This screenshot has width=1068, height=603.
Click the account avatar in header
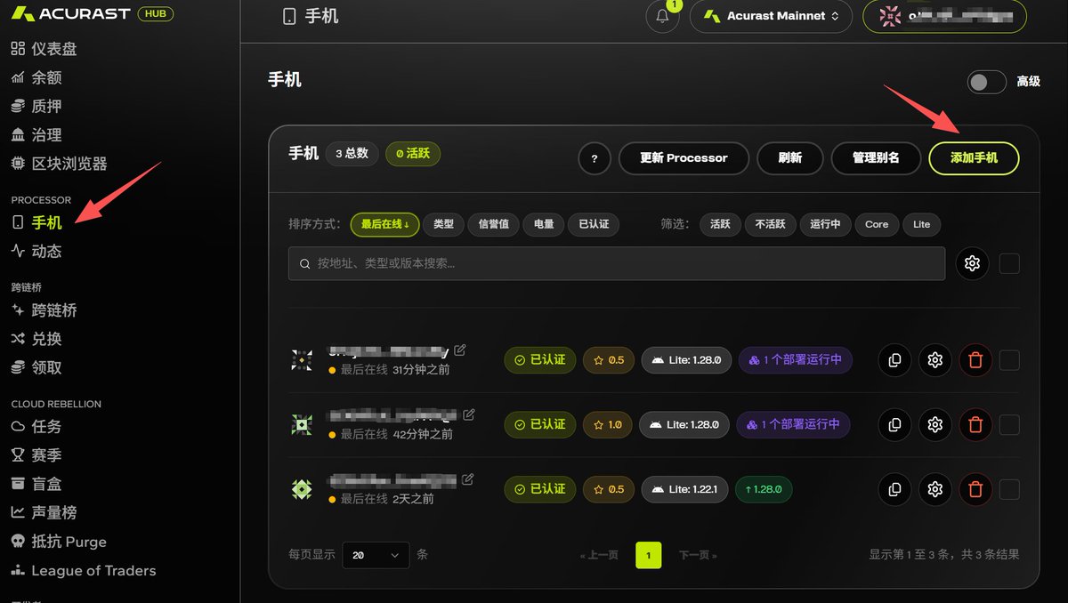[x=889, y=17]
